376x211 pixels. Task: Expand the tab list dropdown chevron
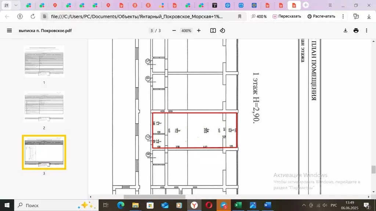16,5
